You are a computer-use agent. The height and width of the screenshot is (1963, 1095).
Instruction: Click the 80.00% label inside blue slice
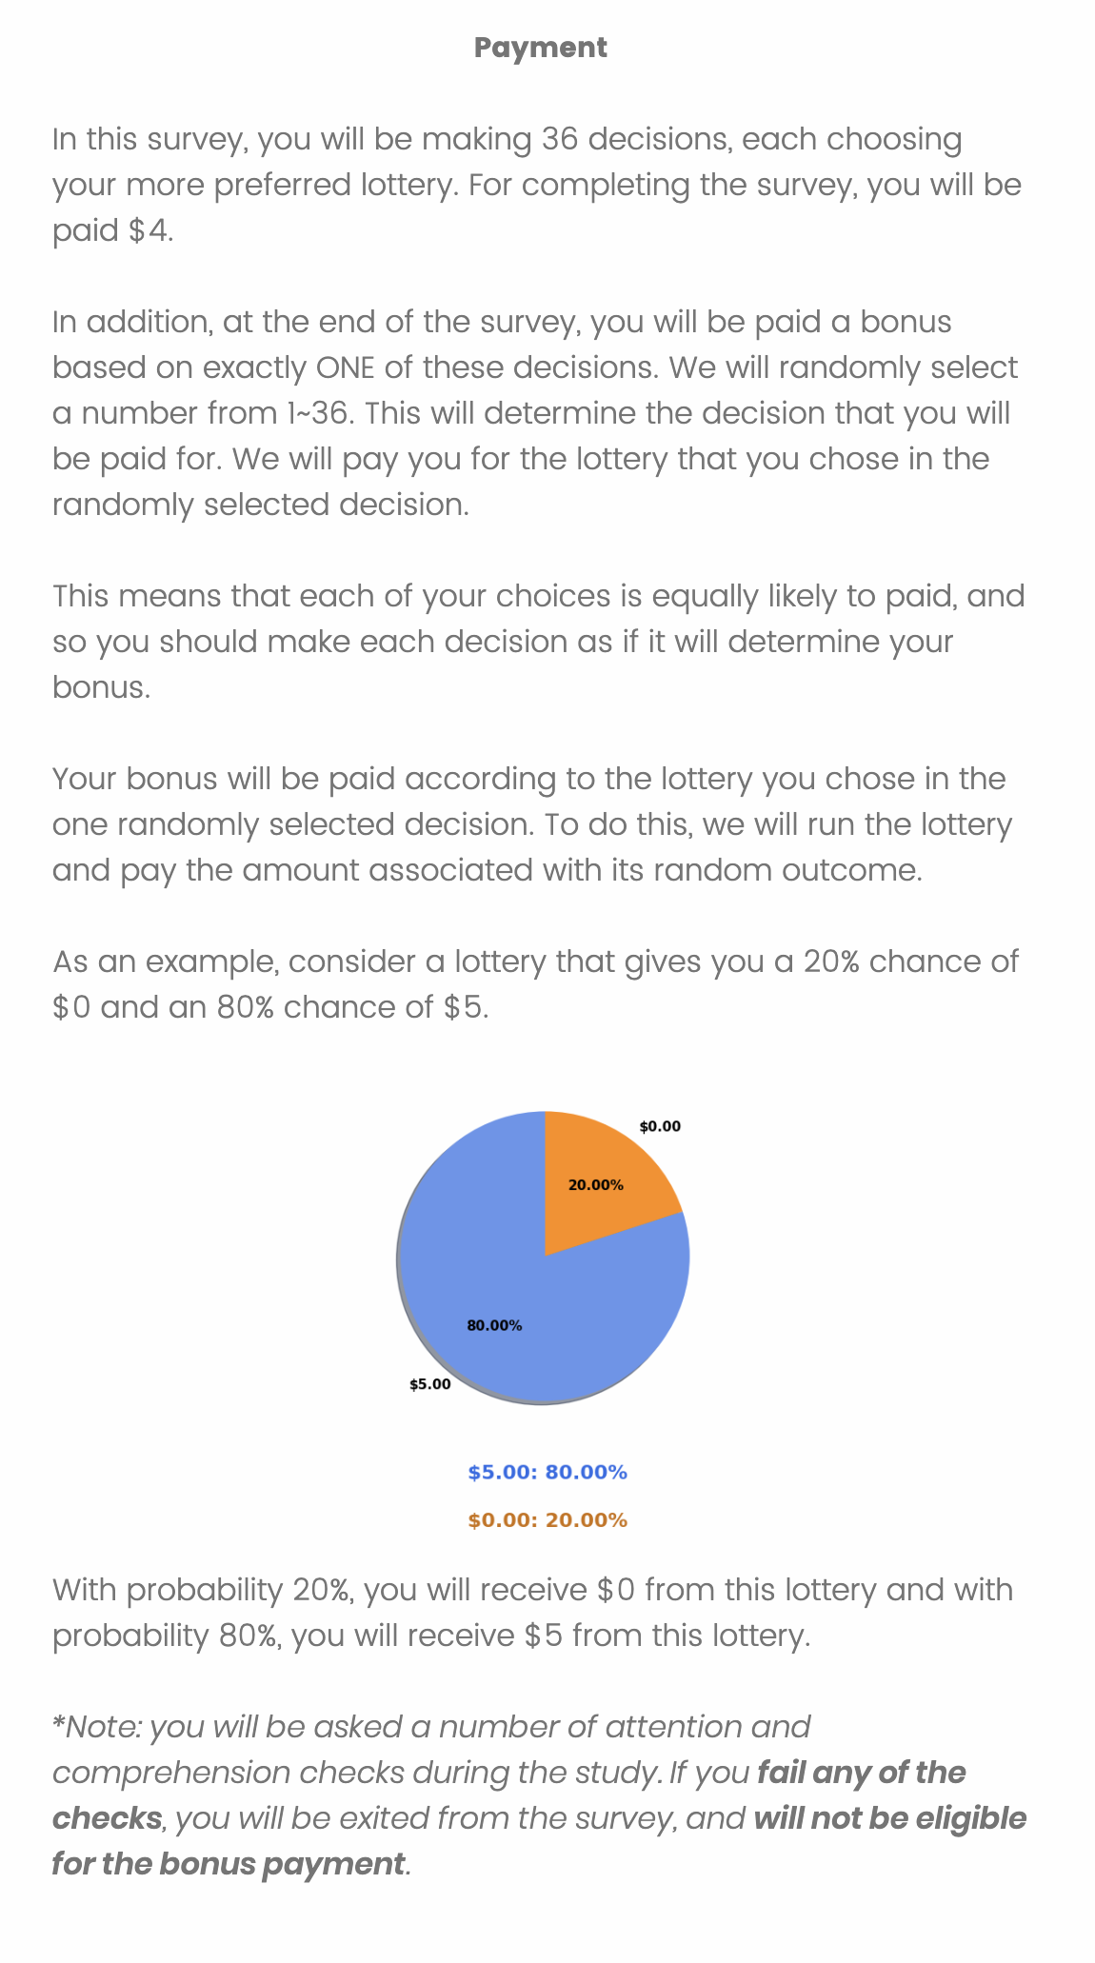494,1325
